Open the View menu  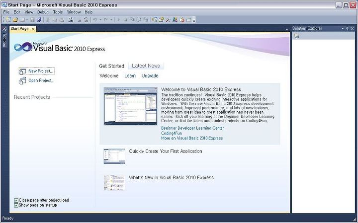29,12
